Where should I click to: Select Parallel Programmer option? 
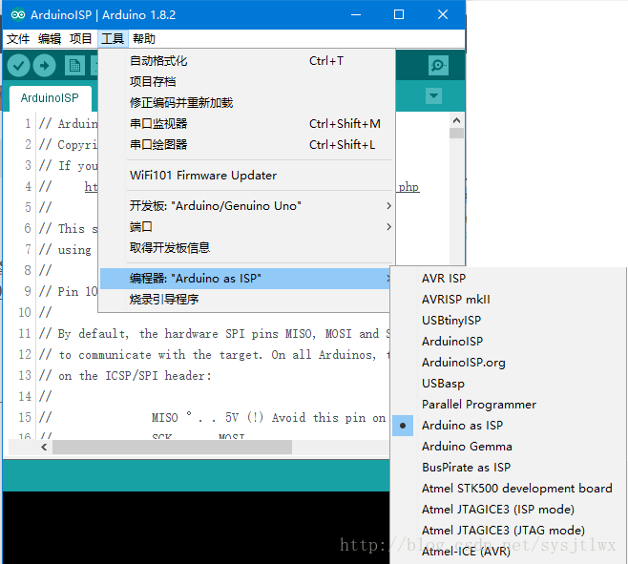coord(509,405)
